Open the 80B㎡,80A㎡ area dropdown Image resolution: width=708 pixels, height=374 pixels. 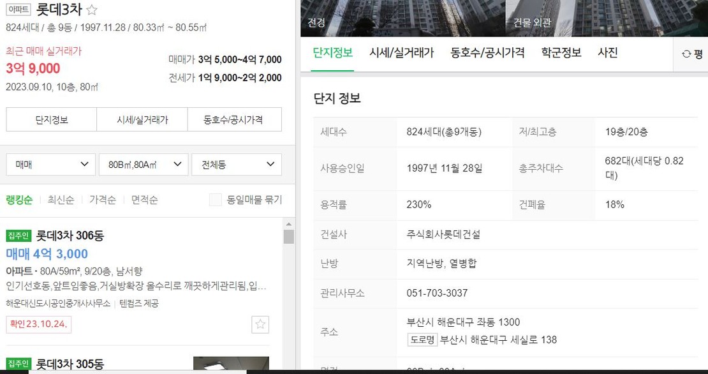point(144,165)
